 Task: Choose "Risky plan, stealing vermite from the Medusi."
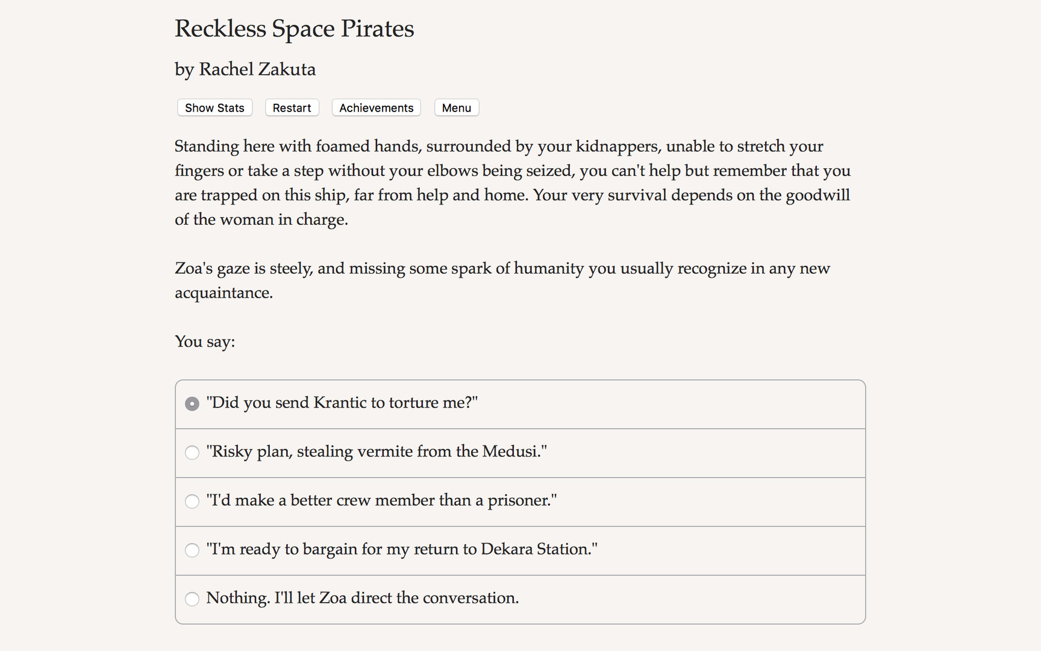(x=376, y=451)
